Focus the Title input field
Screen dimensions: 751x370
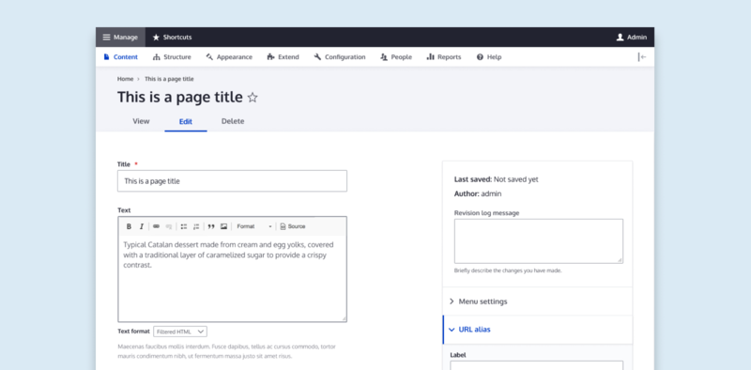[232, 181]
